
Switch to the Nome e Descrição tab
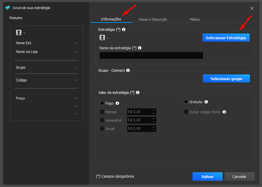pos(153,19)
